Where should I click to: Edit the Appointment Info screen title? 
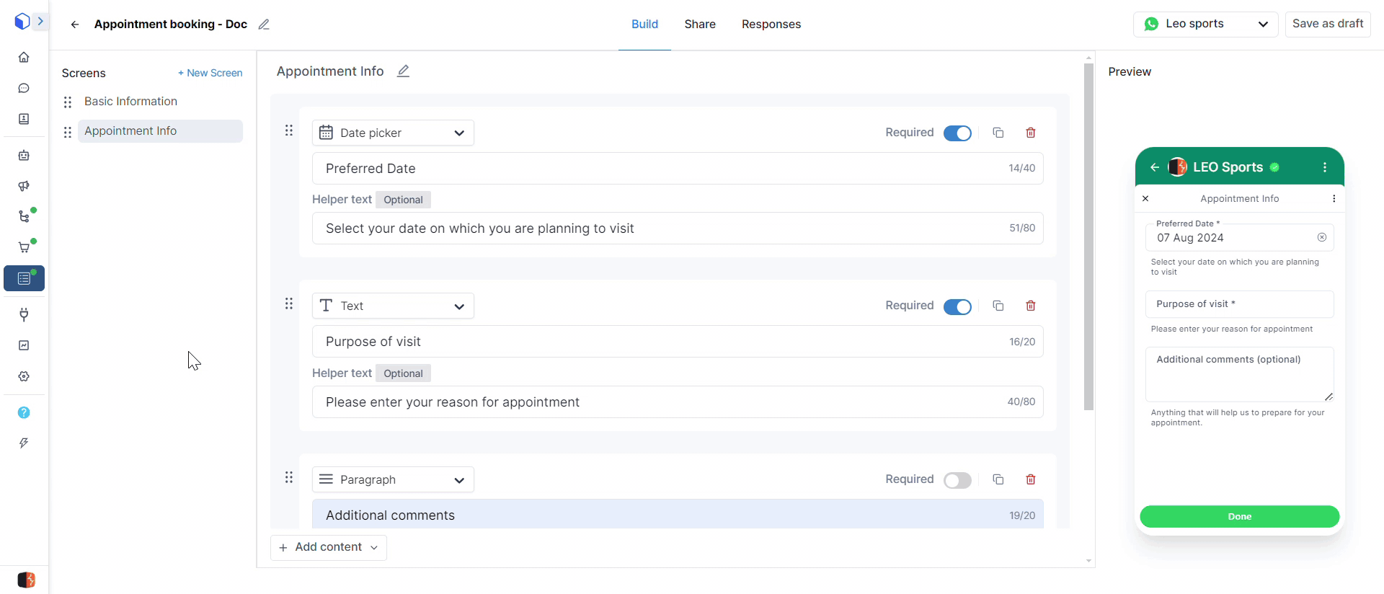point(404,71)
